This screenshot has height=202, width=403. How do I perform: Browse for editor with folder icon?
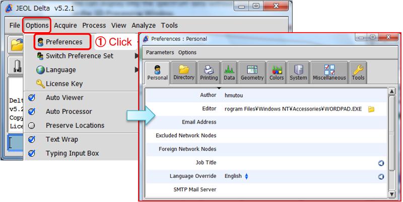tap(371, 109)
